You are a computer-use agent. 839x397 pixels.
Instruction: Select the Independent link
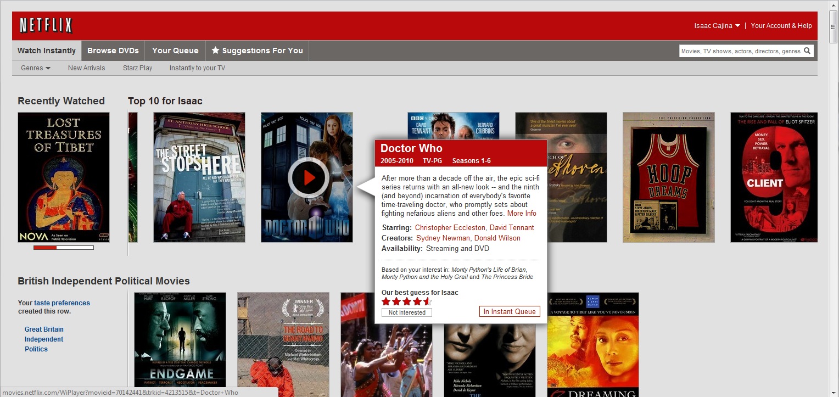pyautogui.click(x=44, y=339)
